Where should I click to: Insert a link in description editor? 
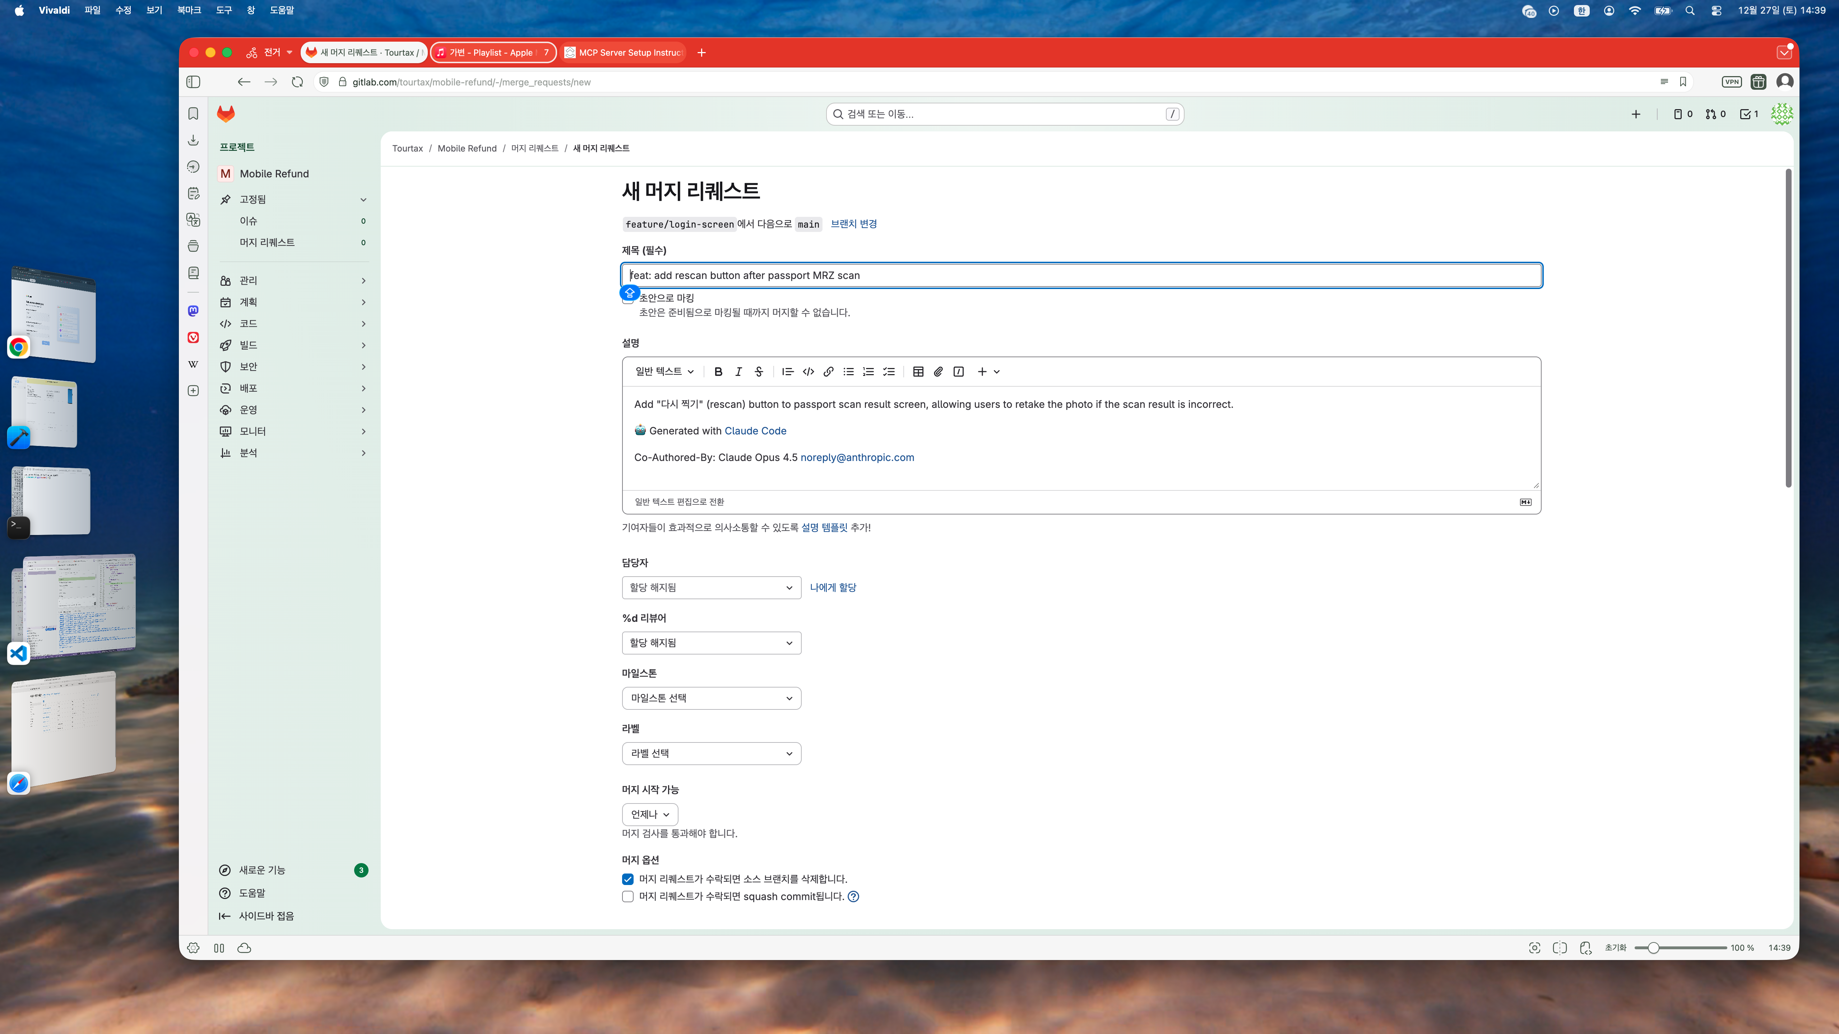pos(828,372)
